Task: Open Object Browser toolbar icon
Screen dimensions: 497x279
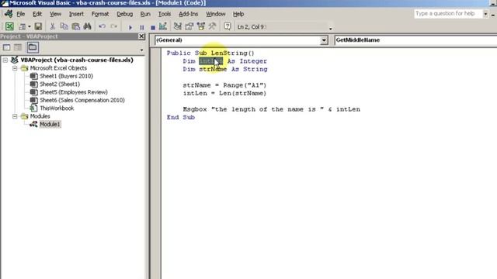Action: coord(200,26)
